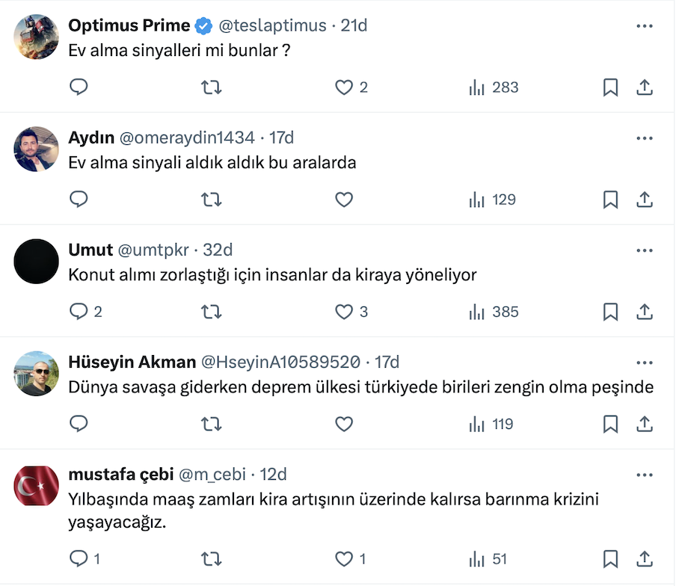Viewport: 688px width, 586px height.
Task: Like Optimus Prime's tweet
Action: click(x=344, y=87)
